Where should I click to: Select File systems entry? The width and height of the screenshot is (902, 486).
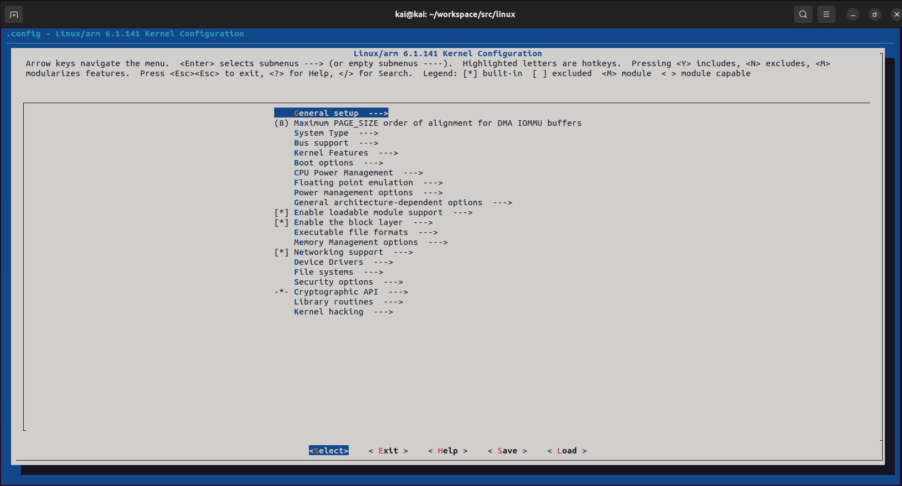point(338,272)
